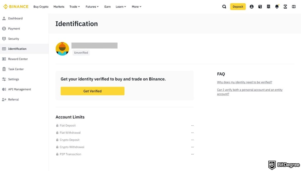Viewport: 301px width, 171px height.
Task: Open the user profile icon in header
Action: point(252,6)
